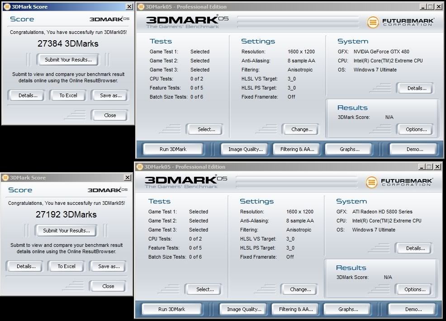Open Filtering & AA in GTX 480 window
Image resolution: width=446 pixels, height=321 pixels.
click(x=297, y=149)
